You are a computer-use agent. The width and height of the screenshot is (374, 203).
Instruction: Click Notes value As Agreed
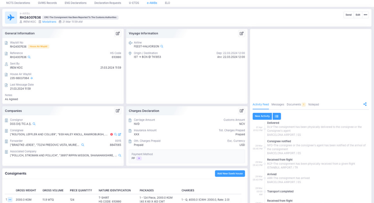[x=11, y=99]
